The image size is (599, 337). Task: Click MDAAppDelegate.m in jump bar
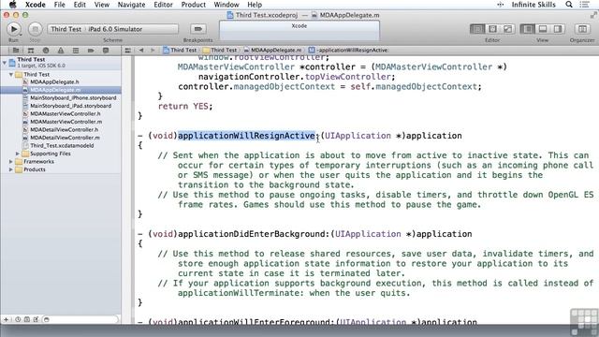tap(272, 51)
